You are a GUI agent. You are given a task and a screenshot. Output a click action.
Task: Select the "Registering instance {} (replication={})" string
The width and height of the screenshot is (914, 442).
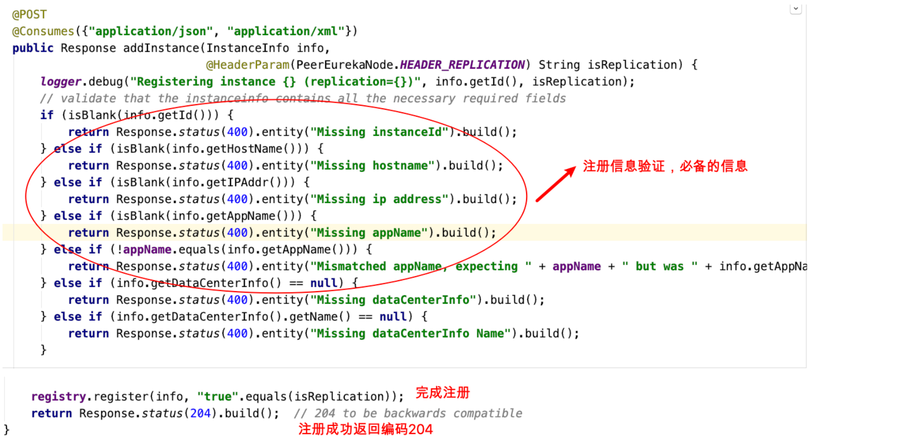276,82
